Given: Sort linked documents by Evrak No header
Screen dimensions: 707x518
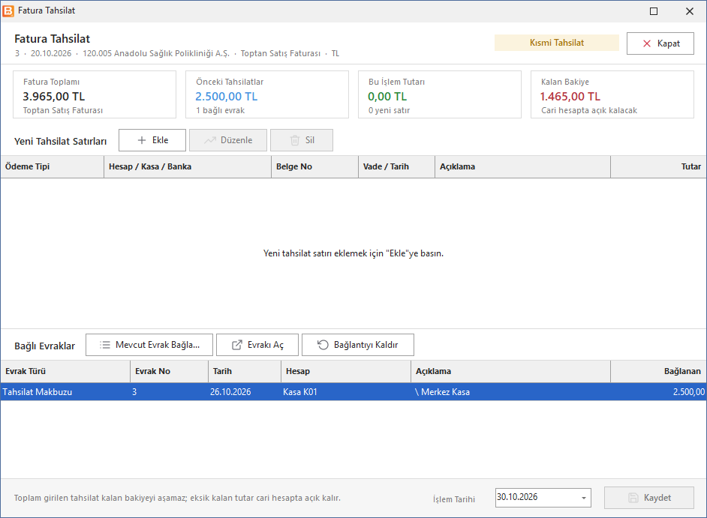Looking at the screenshot, I should 169,371.
